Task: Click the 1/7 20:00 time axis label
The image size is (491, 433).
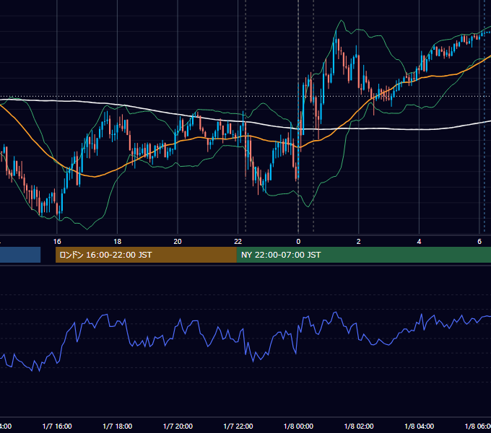Action: point(178,426)
